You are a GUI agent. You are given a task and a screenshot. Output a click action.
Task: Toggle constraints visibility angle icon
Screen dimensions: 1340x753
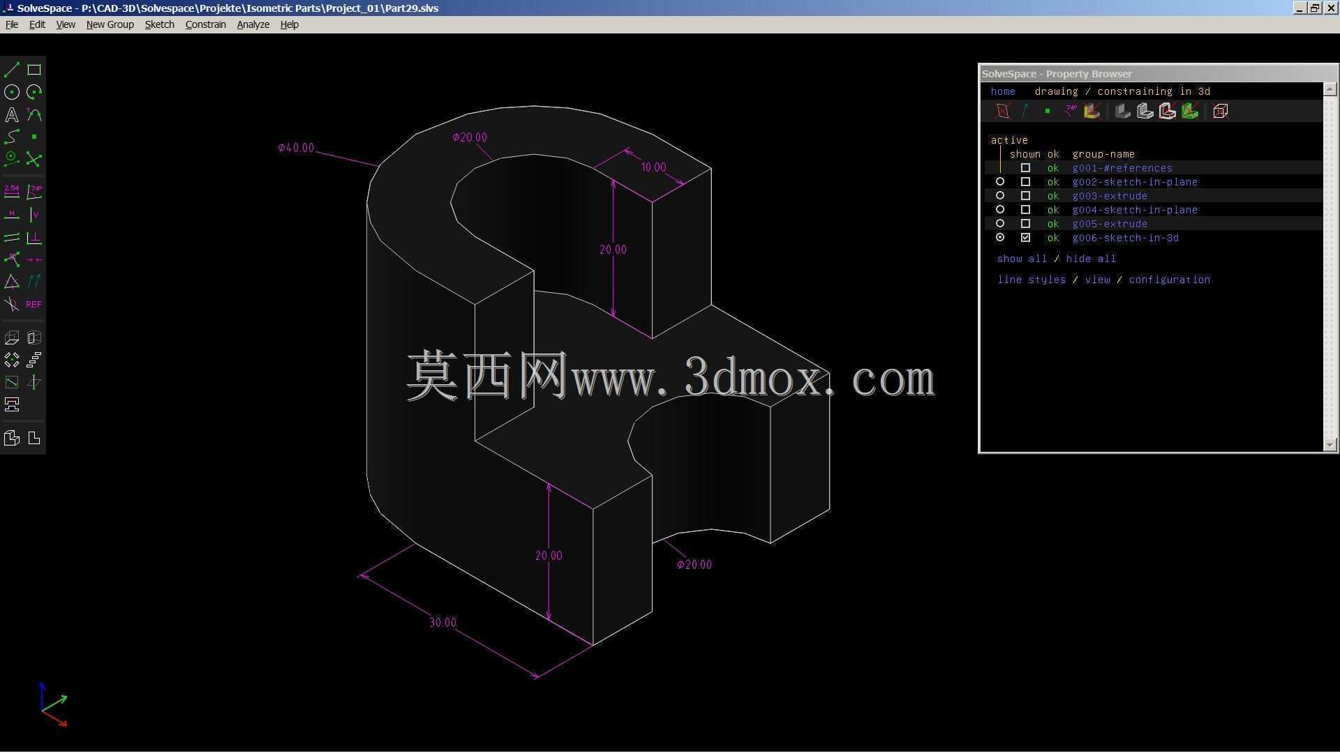tap(1070, 112)
